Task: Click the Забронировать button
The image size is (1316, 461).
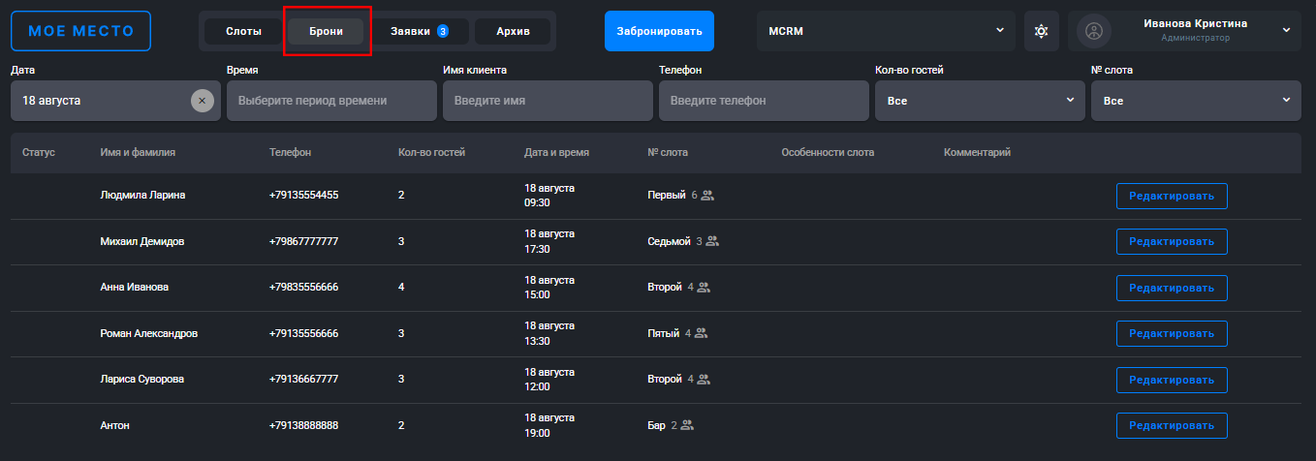Action: tap(659, 31)
